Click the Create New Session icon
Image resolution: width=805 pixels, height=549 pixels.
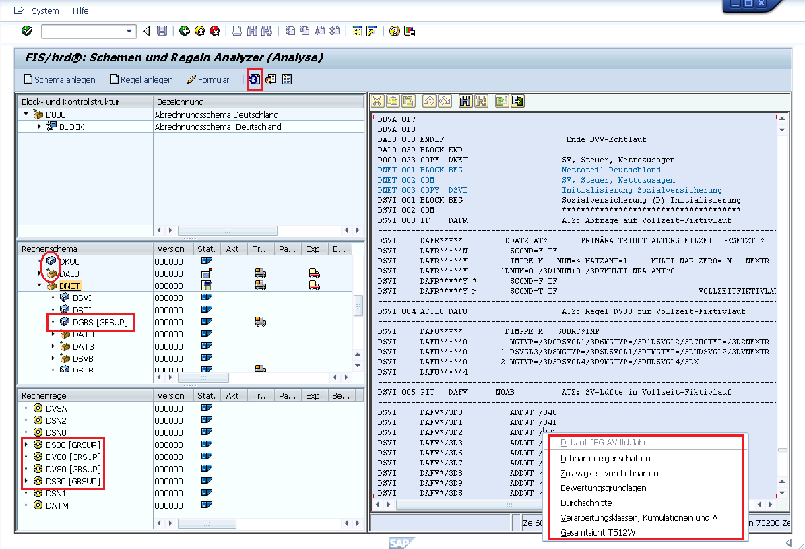[x=357, y=32]
